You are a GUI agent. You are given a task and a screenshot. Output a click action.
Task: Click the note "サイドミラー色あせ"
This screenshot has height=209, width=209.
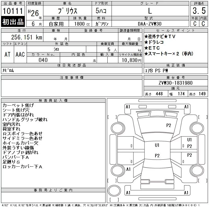click(22, 138)
